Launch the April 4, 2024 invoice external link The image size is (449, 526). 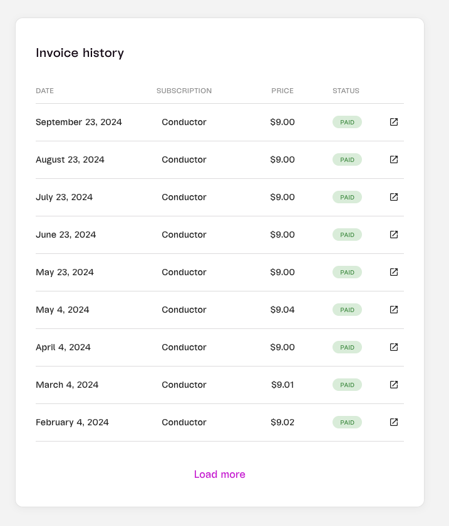[394, 347]
